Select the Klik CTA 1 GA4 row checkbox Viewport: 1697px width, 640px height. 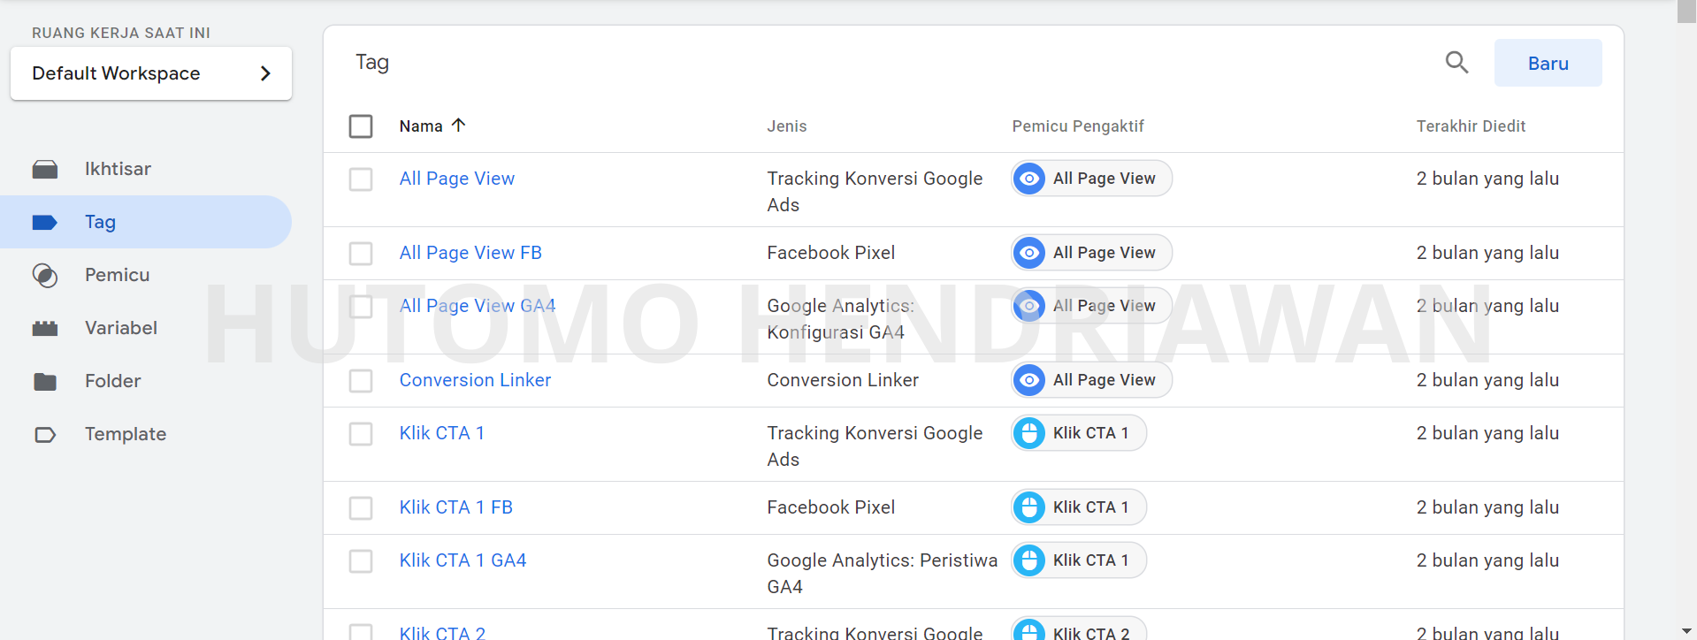pyautogui.click(x=361, y=561)
